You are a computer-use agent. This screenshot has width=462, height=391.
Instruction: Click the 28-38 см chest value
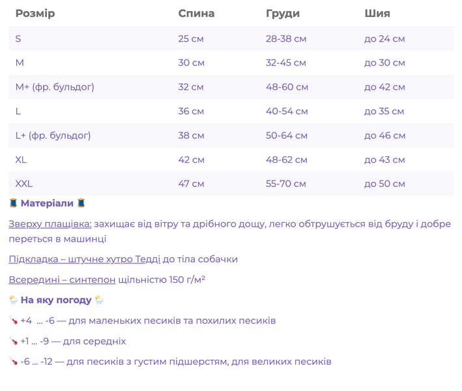(x=286, y=38)
